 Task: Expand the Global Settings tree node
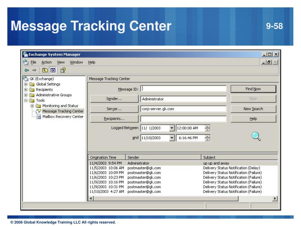[x=26, y=84]
